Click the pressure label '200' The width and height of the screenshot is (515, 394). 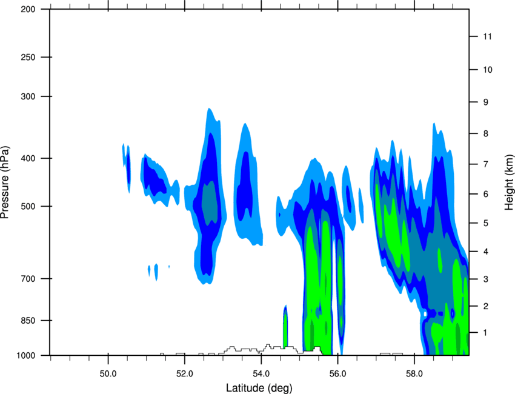click(28, 10)
